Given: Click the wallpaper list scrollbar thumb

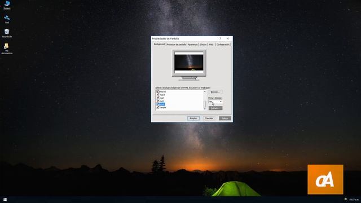Looking at the screenshot, I should point(205,104).
